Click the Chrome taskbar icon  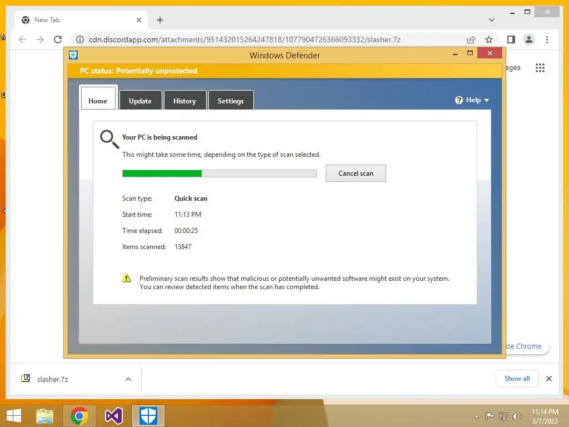tap(79, 416)
